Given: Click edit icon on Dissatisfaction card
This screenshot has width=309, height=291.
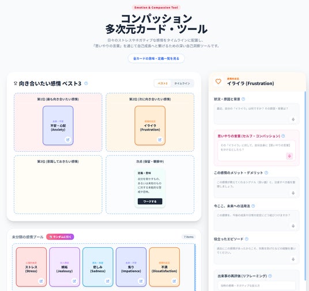Looking at the screenshot, I should [x=174, y=281].
